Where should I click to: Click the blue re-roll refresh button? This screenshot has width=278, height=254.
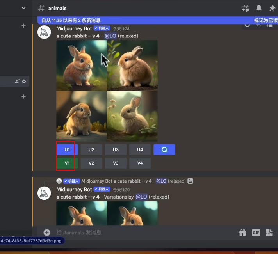coord(164,150)
